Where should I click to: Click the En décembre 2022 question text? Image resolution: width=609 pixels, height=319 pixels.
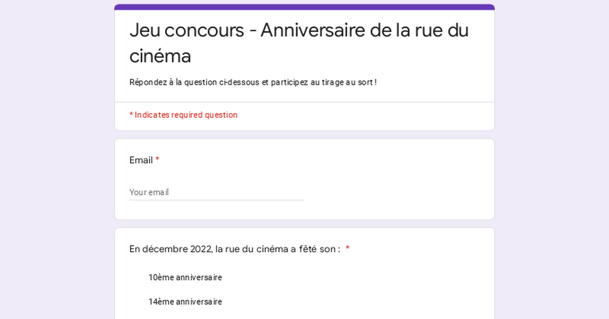[x=234, y=249]
